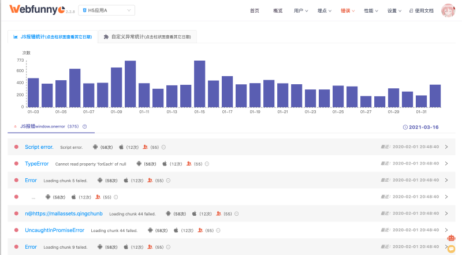Expand the Script error row chevron
This screenshot has width=462, height=255.
[x=446, y=147]
